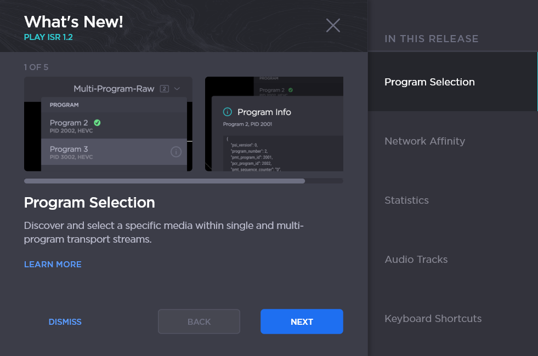This screenshot has width=538, height=356.
Task: Go to next feature with NEXT
Action: pyautogui.click(x=302, y=321)
